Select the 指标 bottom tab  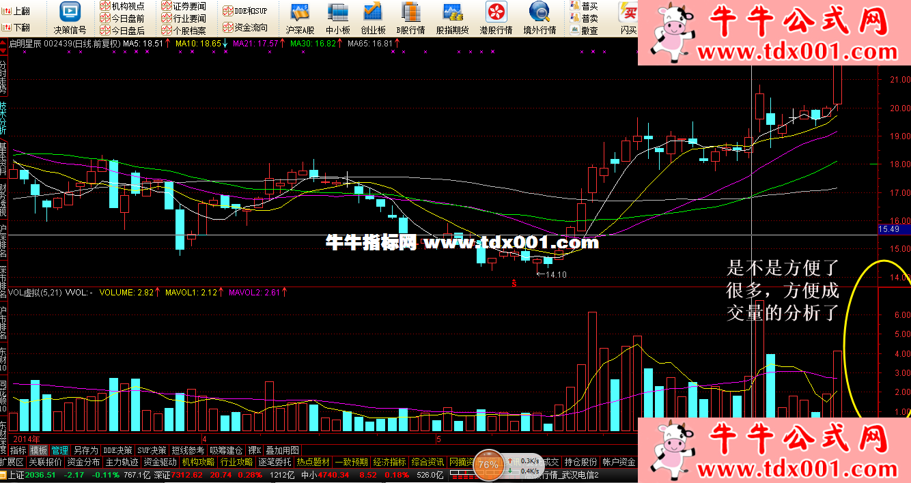point(18,450)
